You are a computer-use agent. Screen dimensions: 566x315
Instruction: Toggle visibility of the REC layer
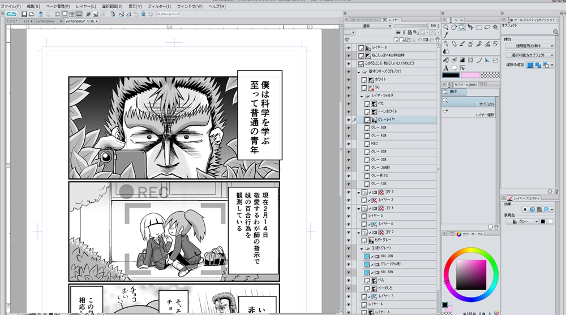tap(349, 143)
